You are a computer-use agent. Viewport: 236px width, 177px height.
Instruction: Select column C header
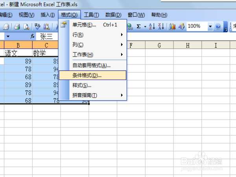pos(46,45)
